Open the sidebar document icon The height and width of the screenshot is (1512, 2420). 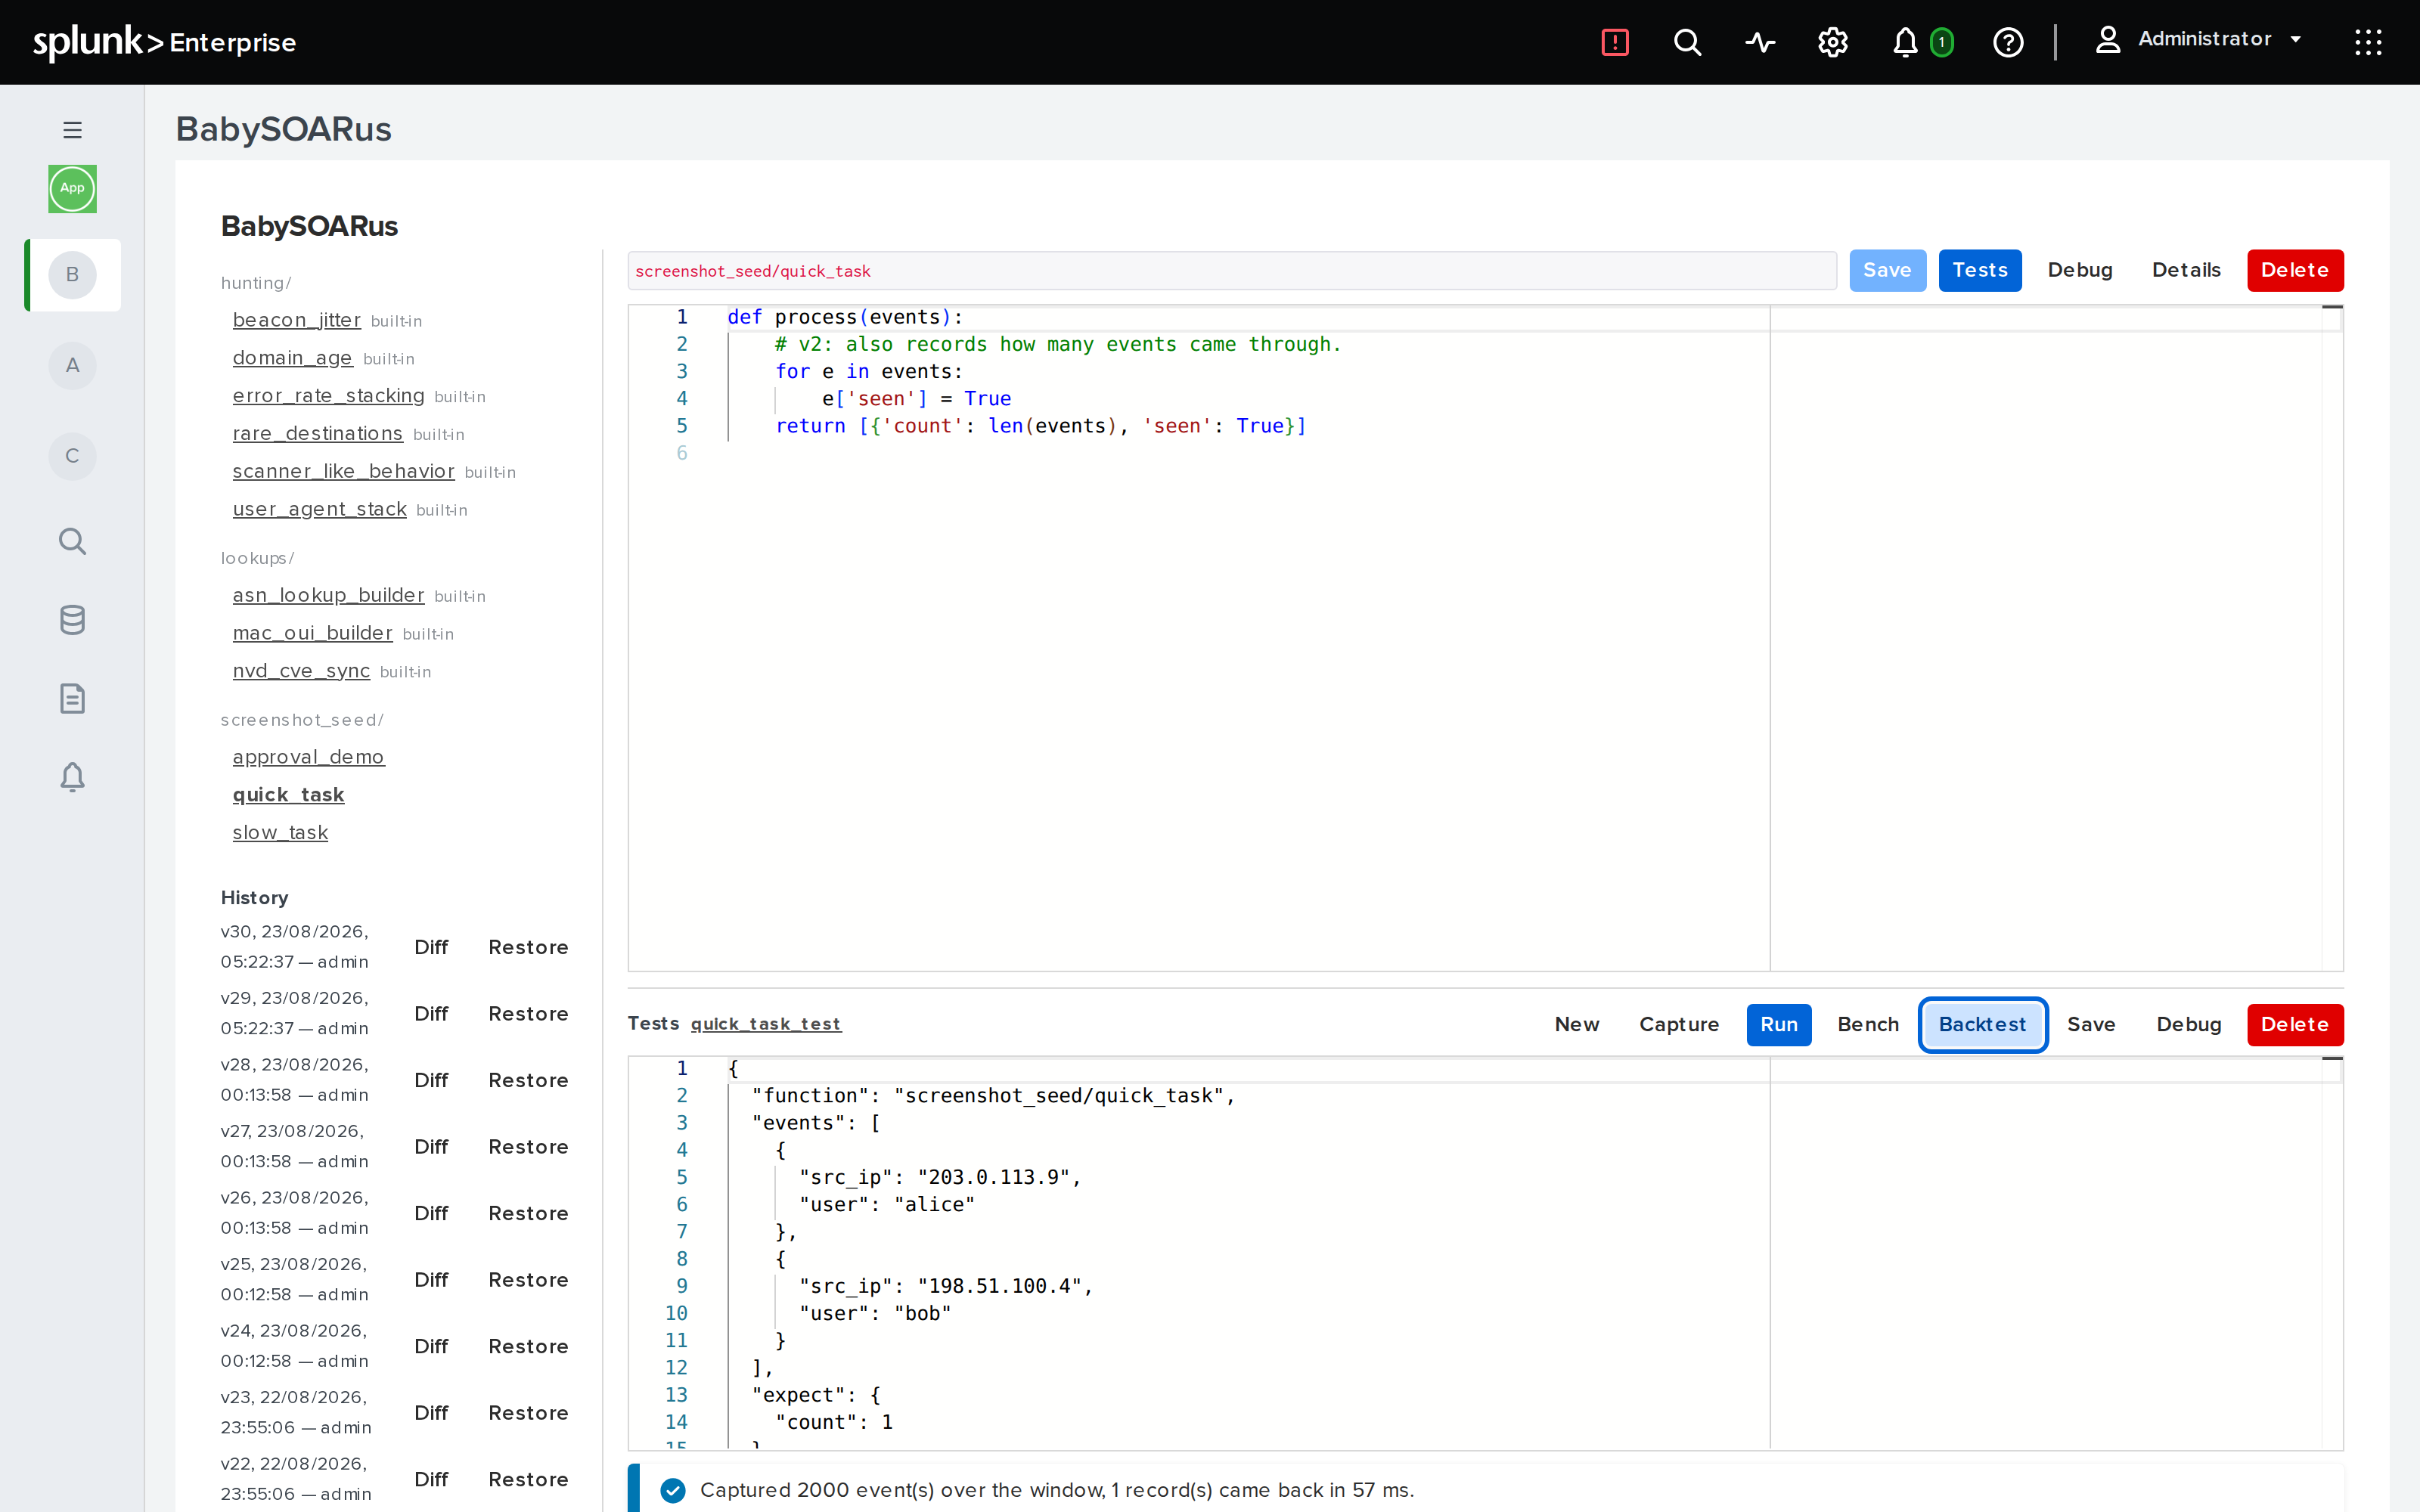point(72,698)
